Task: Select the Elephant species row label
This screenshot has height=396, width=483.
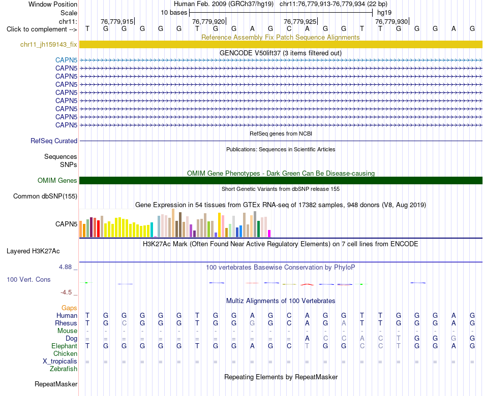Action: pos(65,346)
